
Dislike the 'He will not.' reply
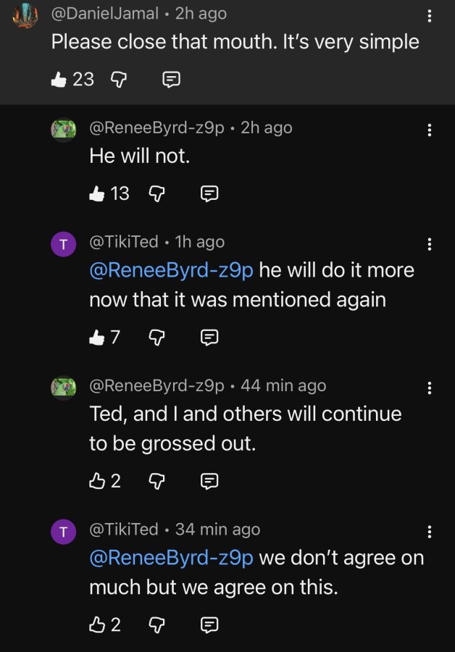(156, 193)
